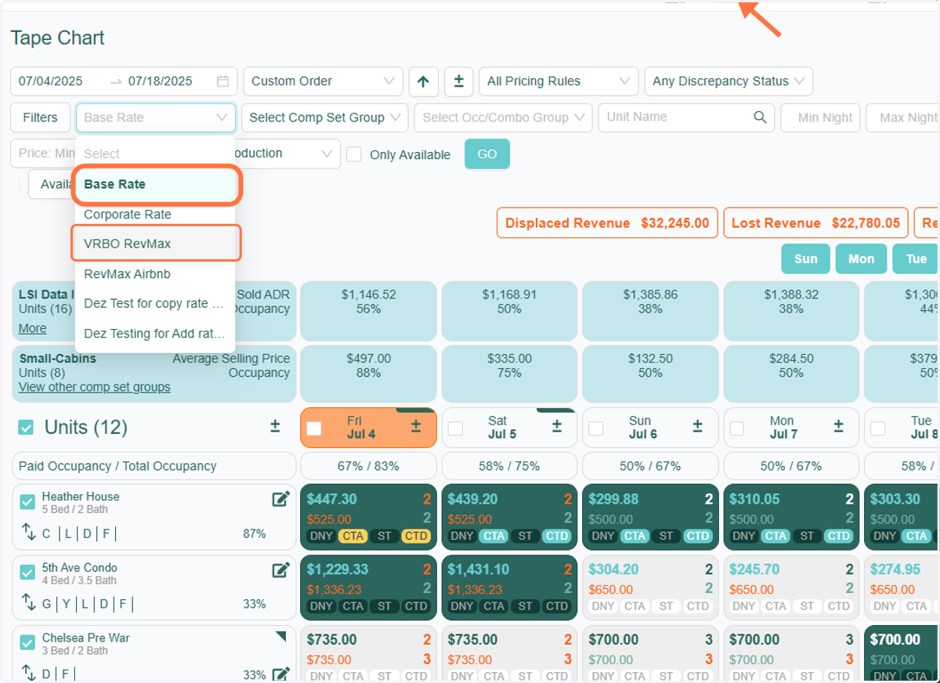Open View other comp set groups link
Viewport: 940px width, 683px height.
95,388
